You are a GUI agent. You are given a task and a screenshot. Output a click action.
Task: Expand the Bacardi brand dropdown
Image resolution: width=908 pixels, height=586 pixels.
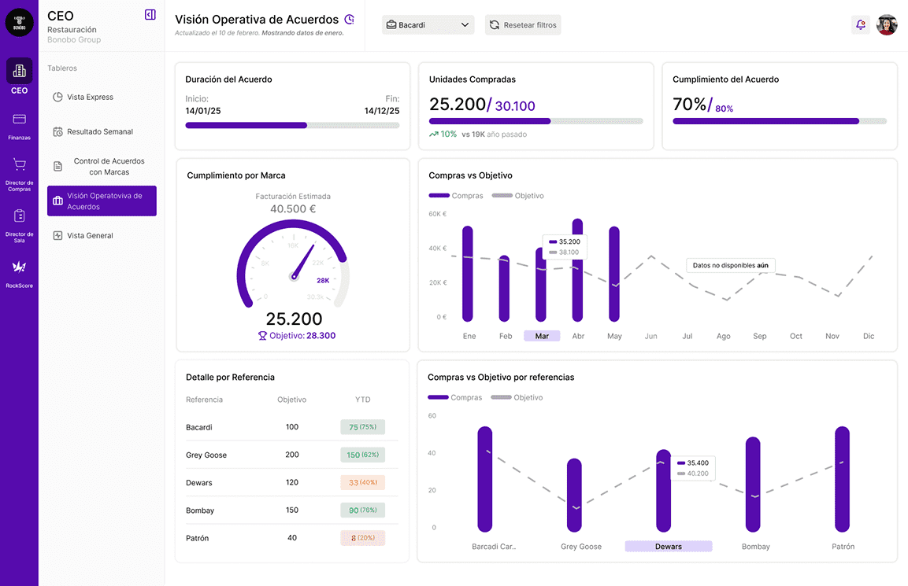pos(428,25)
